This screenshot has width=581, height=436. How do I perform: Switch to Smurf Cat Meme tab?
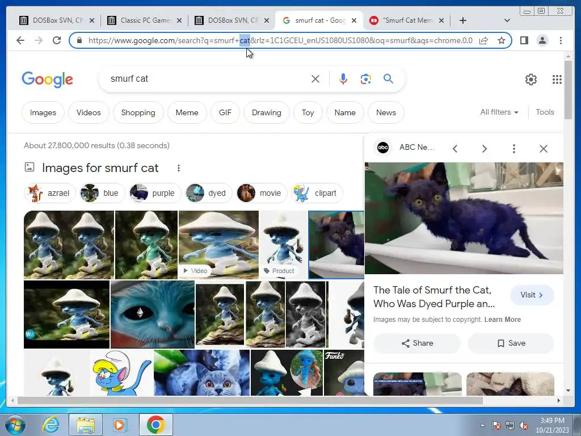pyautogui.click(x=407, y=20)
